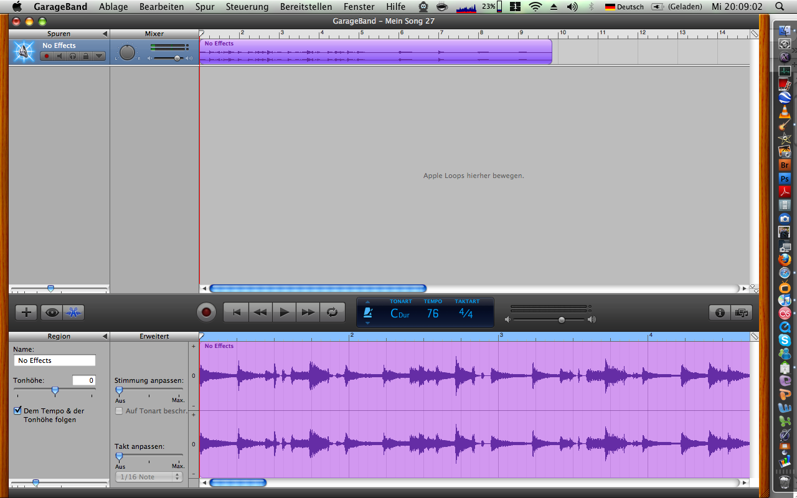Open Skype from the Dock
The image size is (797, 498).
785,341
